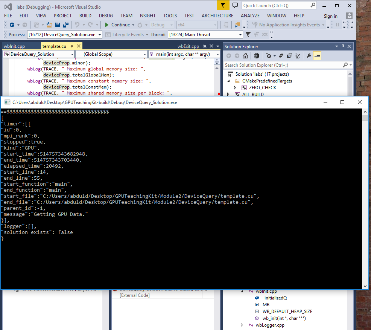Select the _initializedQ item

pos(274,298)
